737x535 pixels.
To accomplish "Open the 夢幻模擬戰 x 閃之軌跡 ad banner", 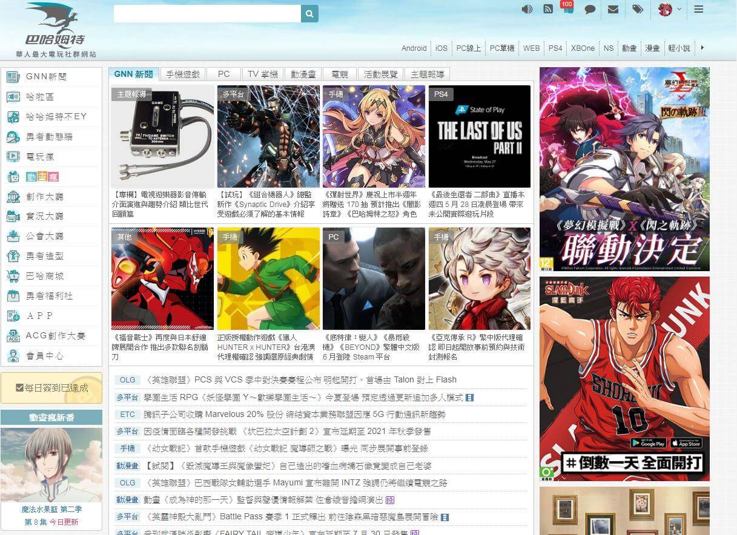I will click(x=624, y=169).
